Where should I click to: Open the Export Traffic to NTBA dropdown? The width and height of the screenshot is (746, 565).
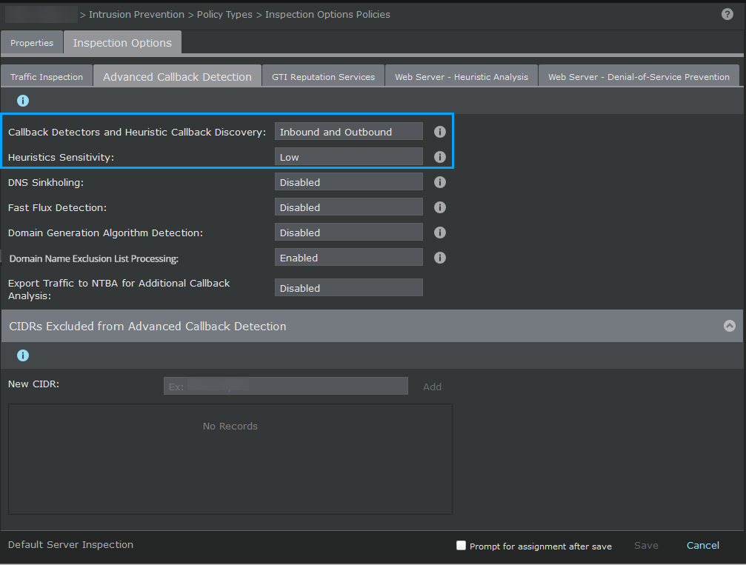click(349, 288)
